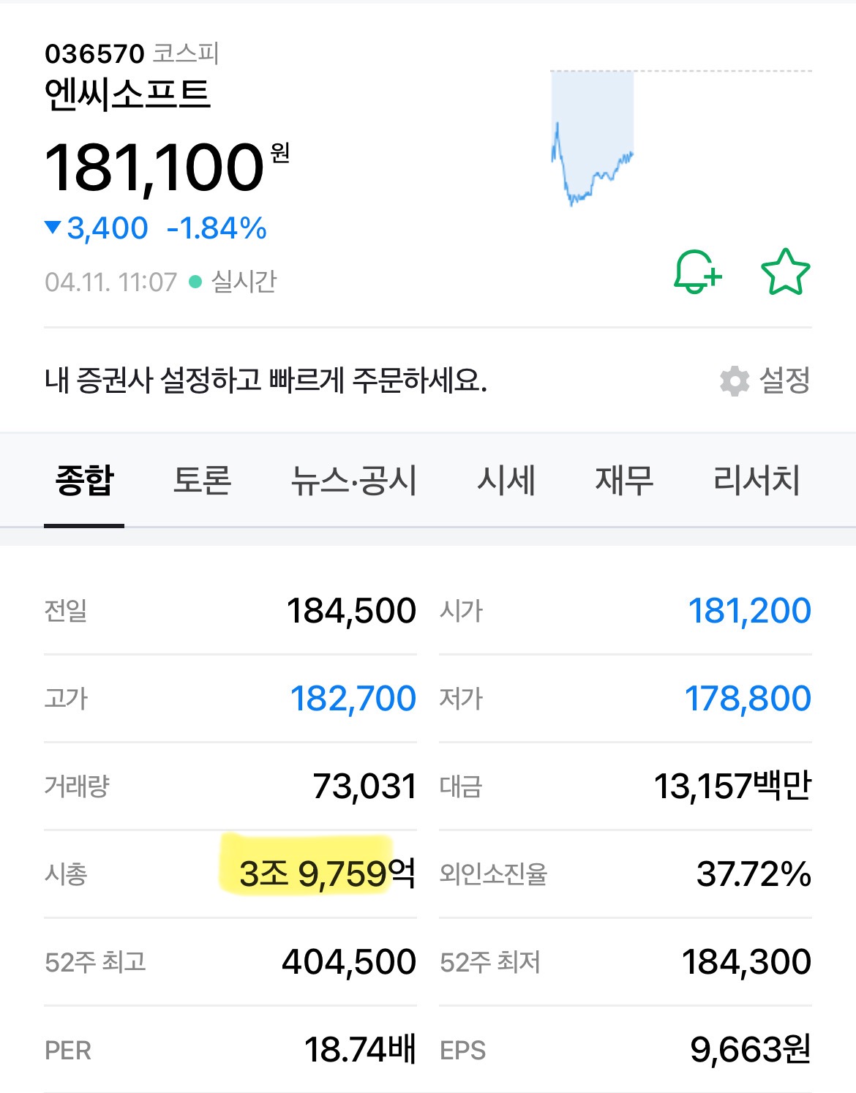
Task: Open the settings gear next to 설정
Action: [735, 380]
